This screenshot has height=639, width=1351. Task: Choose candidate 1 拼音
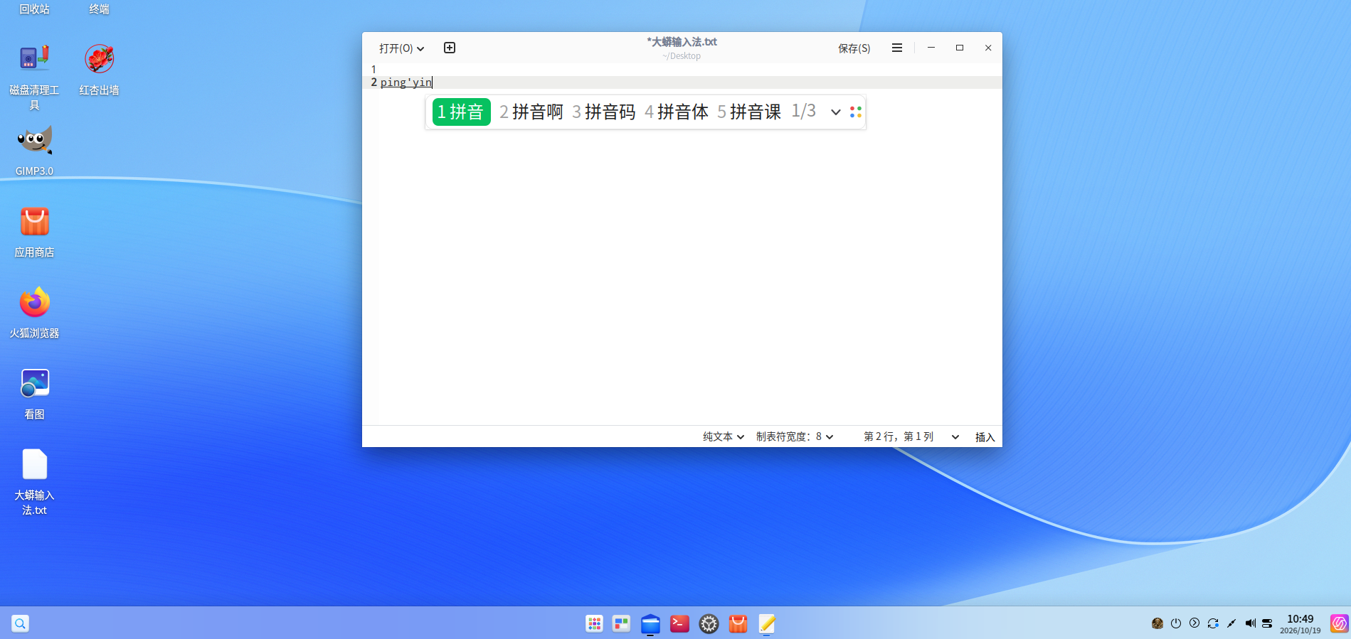click(x=461, y=112)
